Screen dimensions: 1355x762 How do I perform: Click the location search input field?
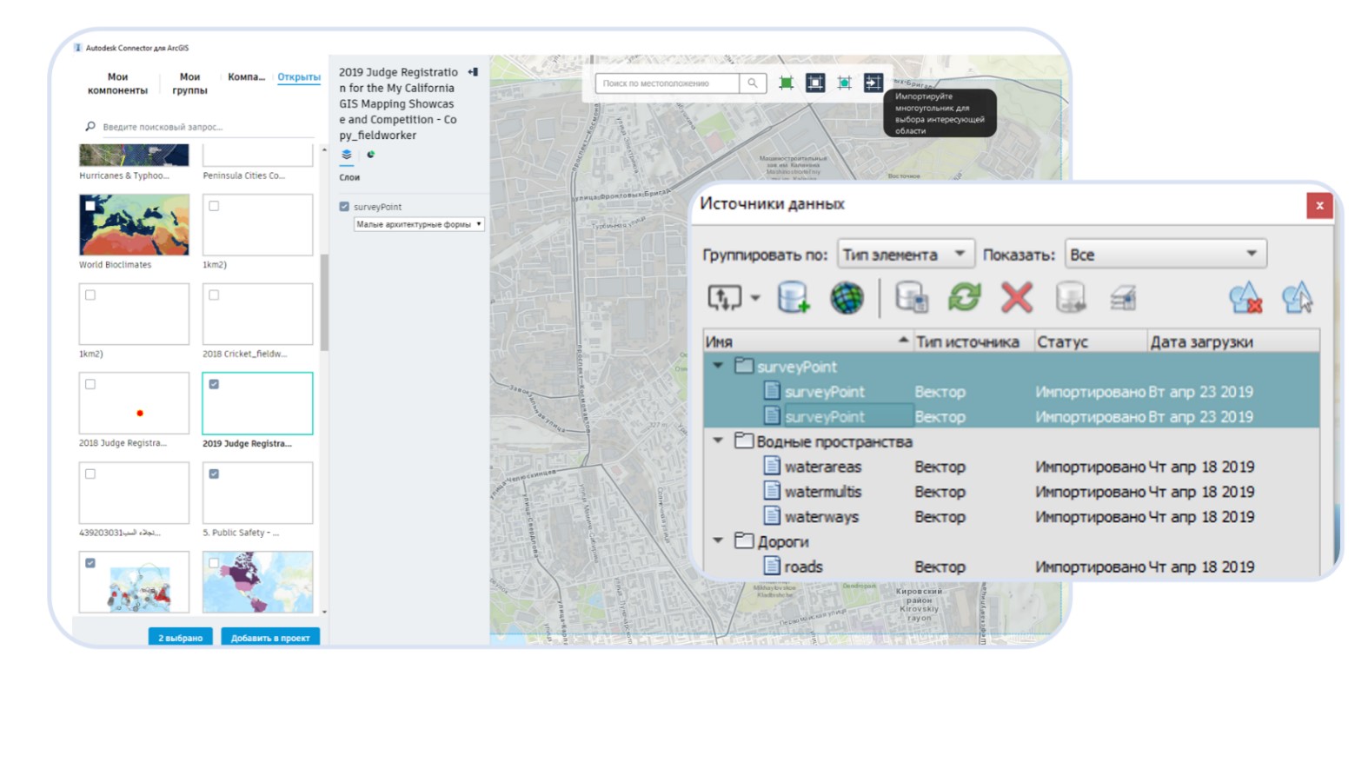pos(667,83)
